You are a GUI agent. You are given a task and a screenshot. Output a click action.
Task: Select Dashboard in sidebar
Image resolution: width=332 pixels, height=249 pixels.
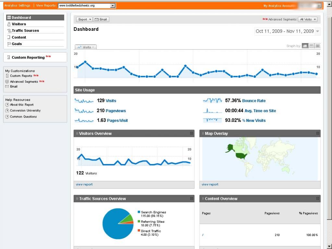(35, 17)
